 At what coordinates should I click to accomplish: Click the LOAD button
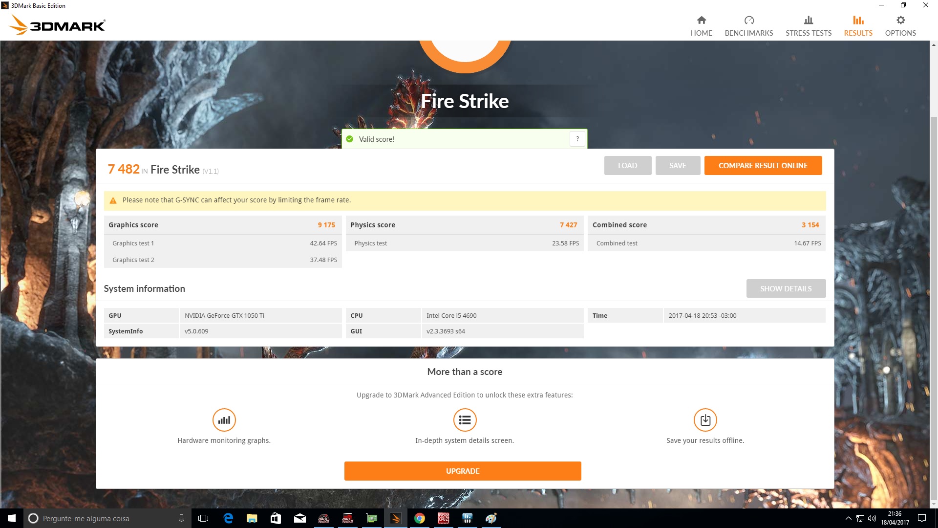click(x=627, y=166)
